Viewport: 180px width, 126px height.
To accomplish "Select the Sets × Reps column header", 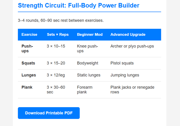I will point(58,35).
